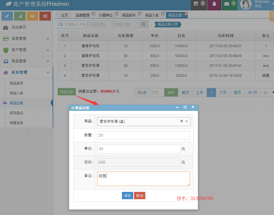Expand the 客户管理 menu
Image resolution: width=274 pixels, height=215 pixels.
[x=26, y=50]
